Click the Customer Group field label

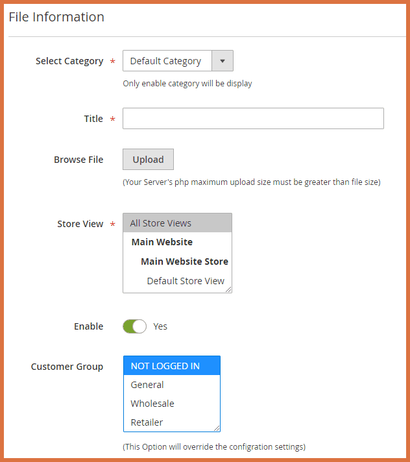(x=67, y=367)
